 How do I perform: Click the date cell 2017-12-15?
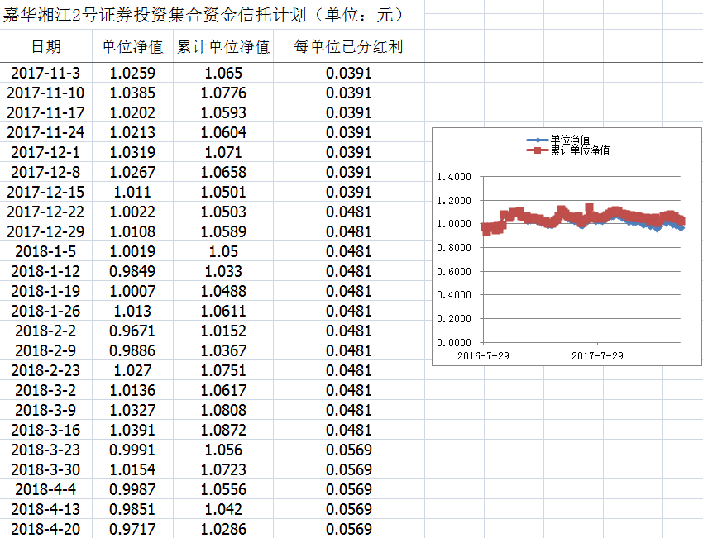coord(45,192)
